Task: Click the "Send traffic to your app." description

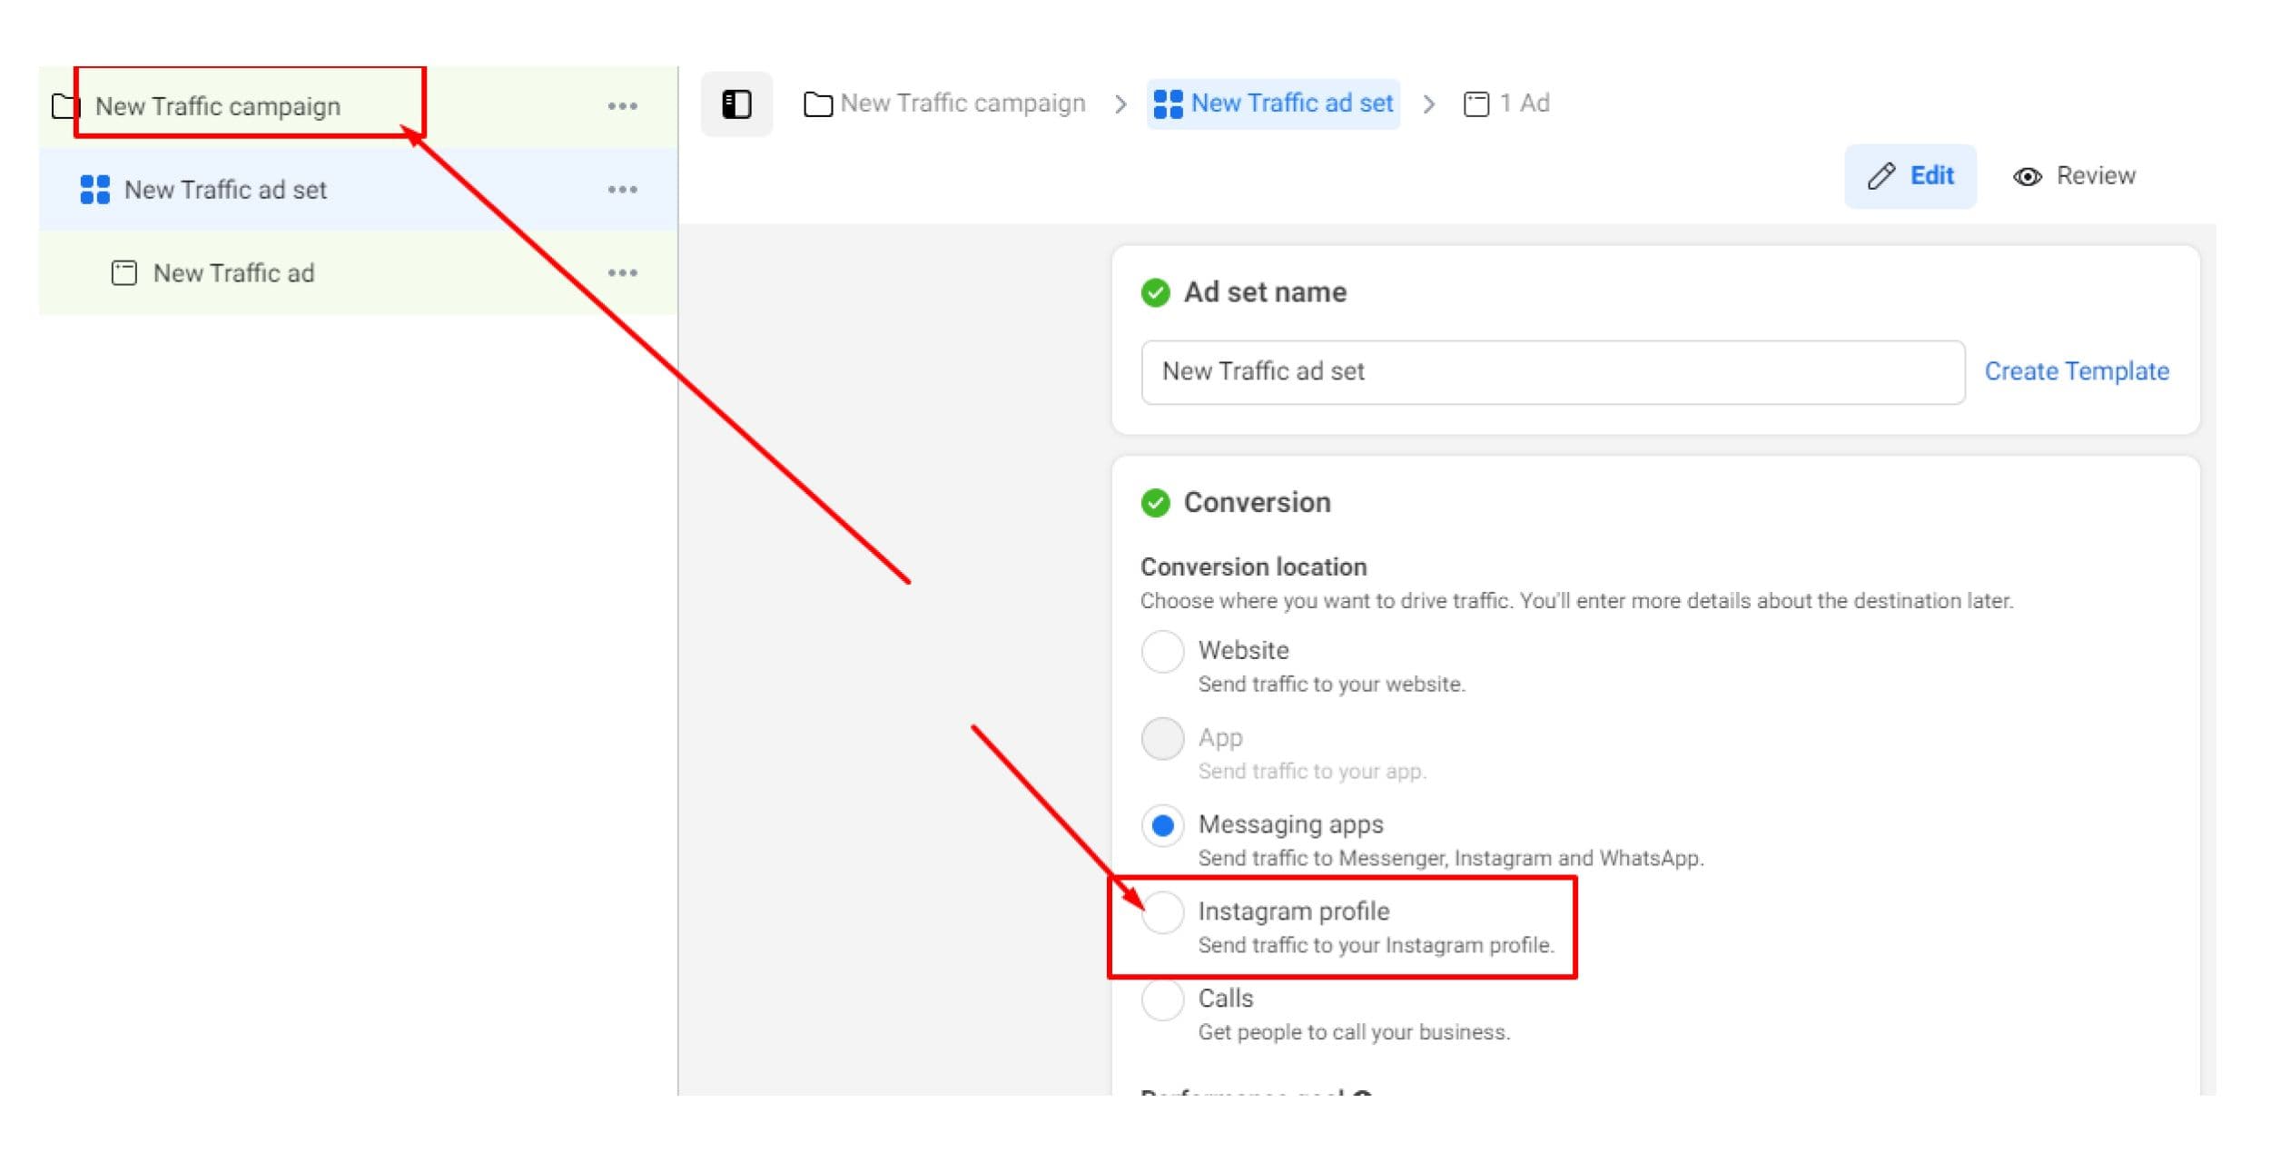Action: [x=1312, y=772]
